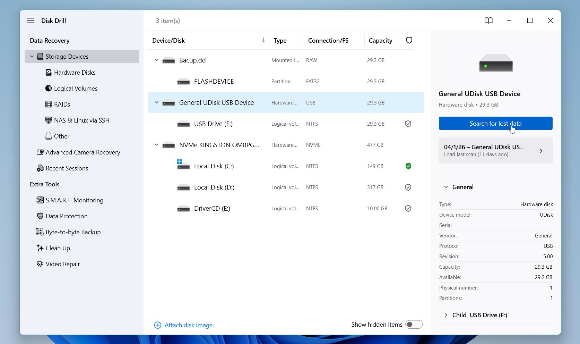Open the knowledge base book icon
The height and width of the screenshot is (344, 580).
click(488, 20)
